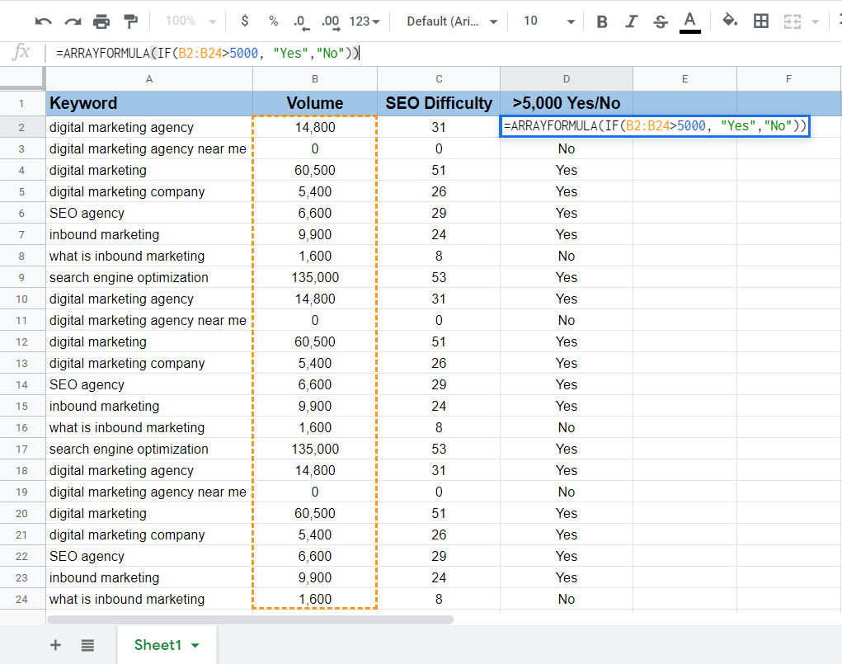Click inside the formula bar input
842x664 pixels.
coord(495,53)
